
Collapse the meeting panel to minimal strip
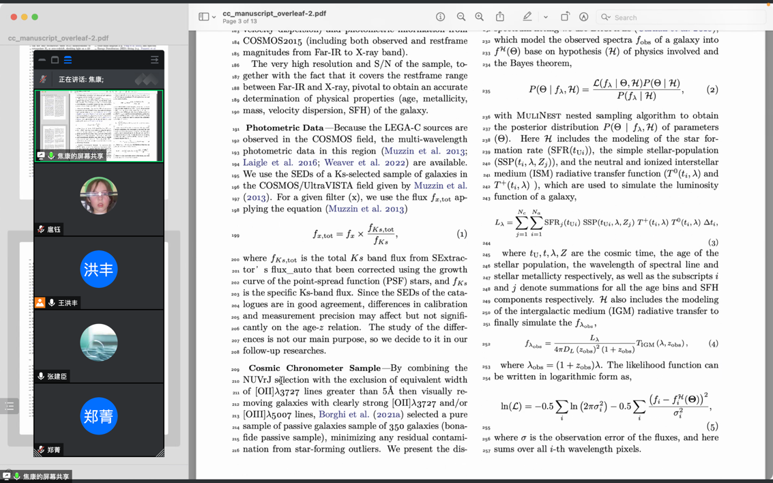point(42,60)
